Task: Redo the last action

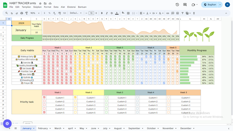Action: coord(17,13)
